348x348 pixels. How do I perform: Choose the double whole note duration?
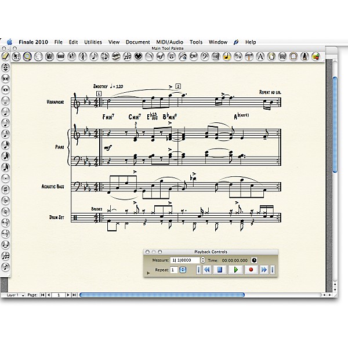click(6, 78)
